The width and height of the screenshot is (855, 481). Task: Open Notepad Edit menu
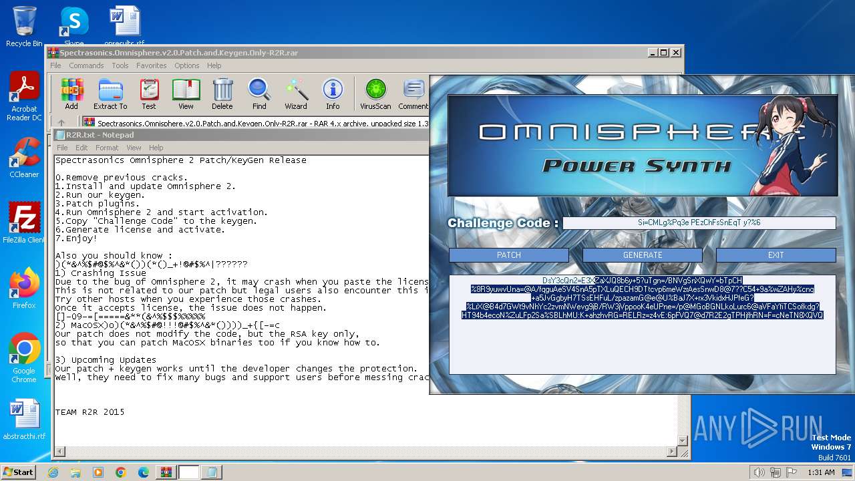pos(81,148)
